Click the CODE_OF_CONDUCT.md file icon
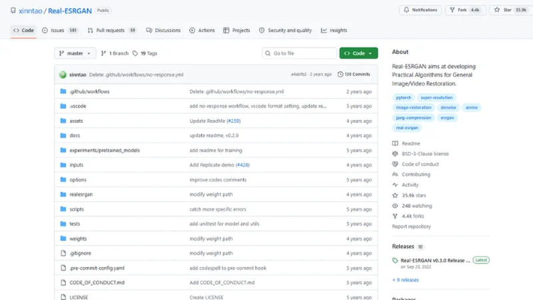533x300 pixels. tap(63, 282)
